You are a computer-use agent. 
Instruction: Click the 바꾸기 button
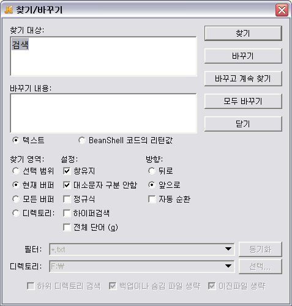click(243, 56)
